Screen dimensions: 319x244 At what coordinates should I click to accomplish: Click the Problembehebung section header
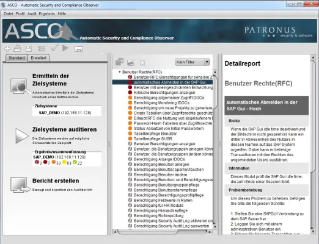point(266,190)
